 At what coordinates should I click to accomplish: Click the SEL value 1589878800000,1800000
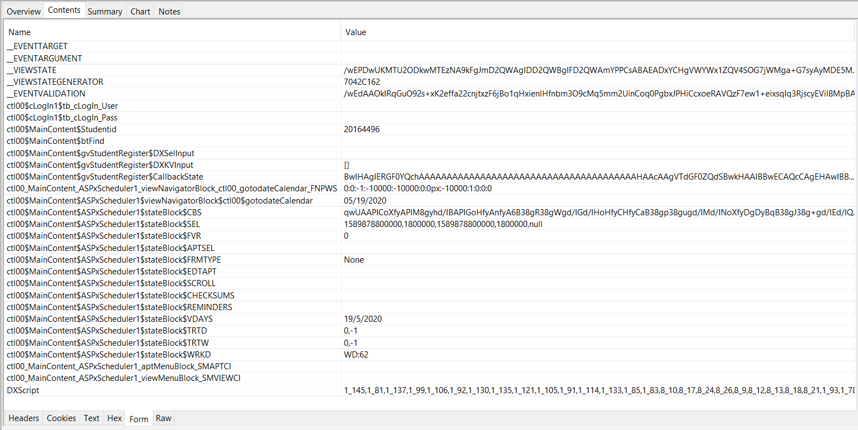pos(443,224)
